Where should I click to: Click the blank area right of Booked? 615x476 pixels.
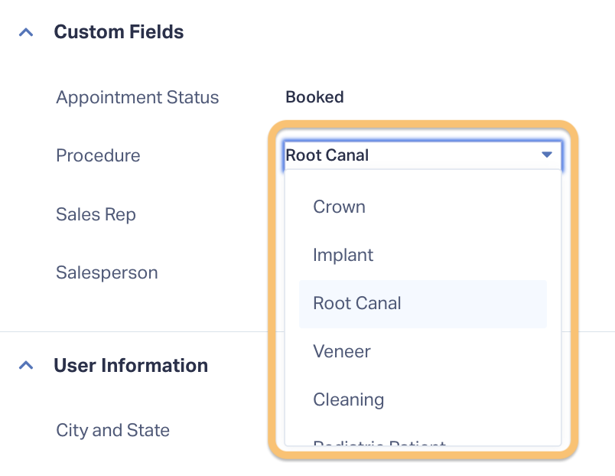click(x=470, y=97)
